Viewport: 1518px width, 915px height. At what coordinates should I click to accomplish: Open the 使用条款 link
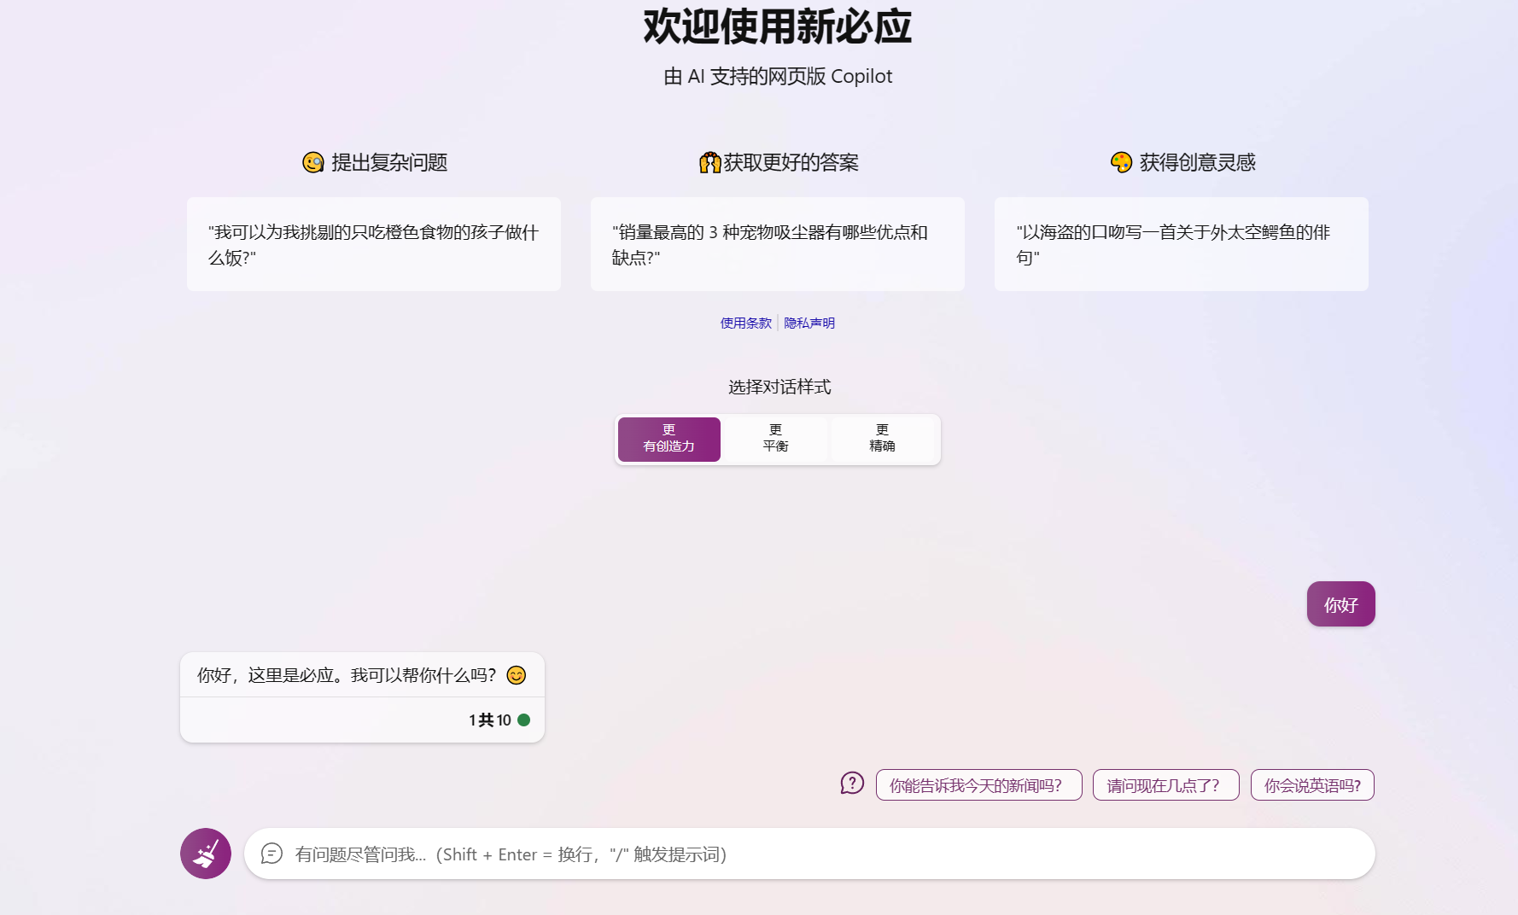tap(745, 323)
